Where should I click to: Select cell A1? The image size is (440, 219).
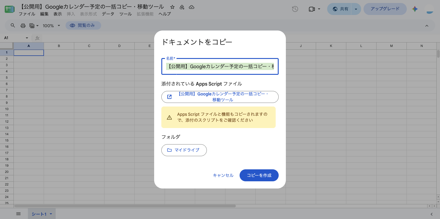tap(29, 53)
